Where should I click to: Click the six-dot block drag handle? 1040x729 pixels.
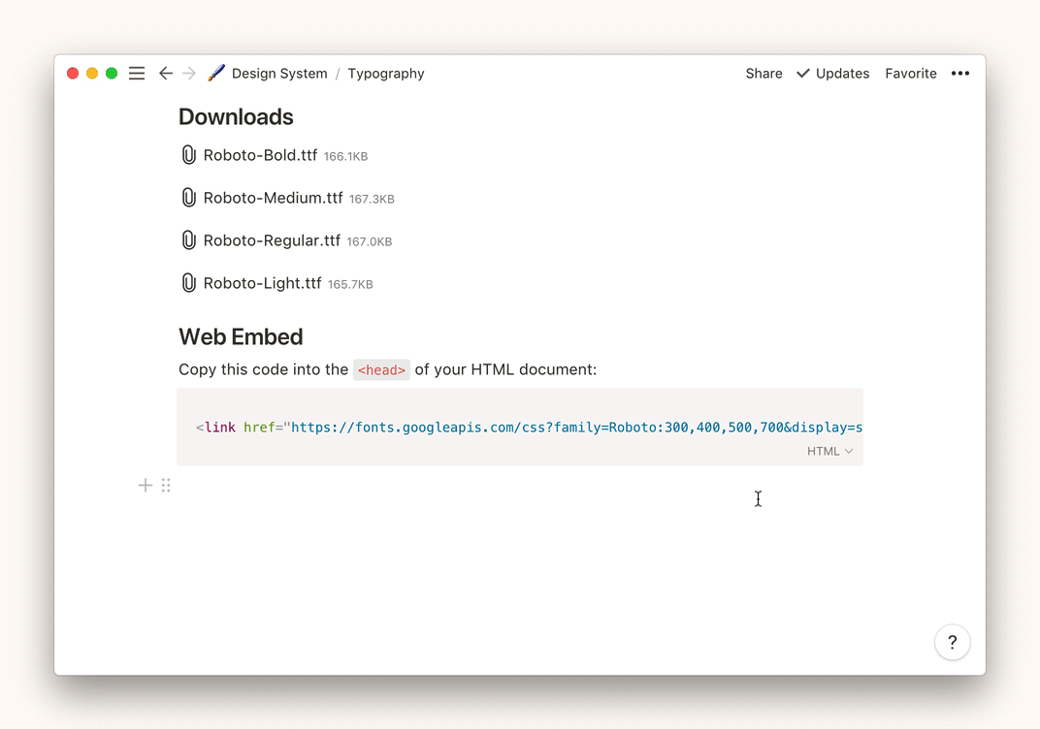click(166, 485)
